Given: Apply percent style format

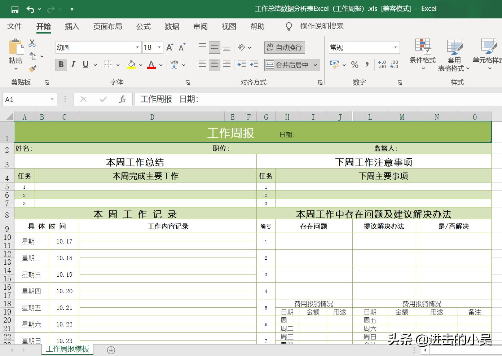Looking at the screenshot, I should tap(355, 65).
